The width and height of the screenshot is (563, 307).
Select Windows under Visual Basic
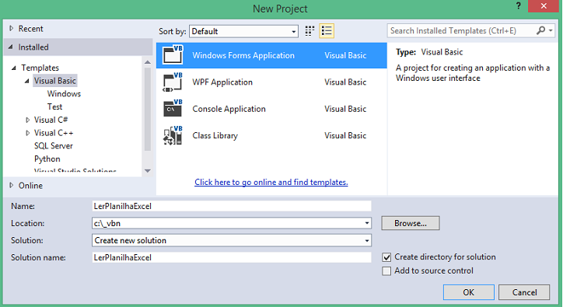coord(64,94)
